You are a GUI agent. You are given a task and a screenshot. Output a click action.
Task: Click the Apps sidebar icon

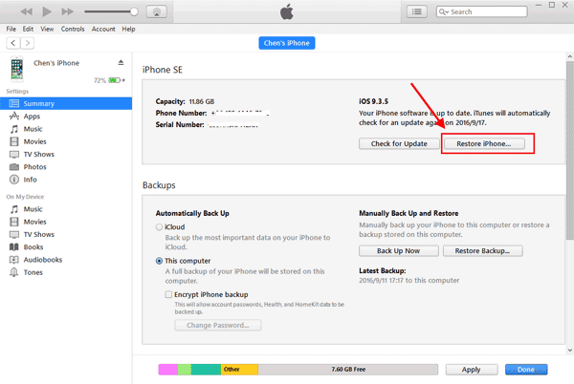coord(14,117)
